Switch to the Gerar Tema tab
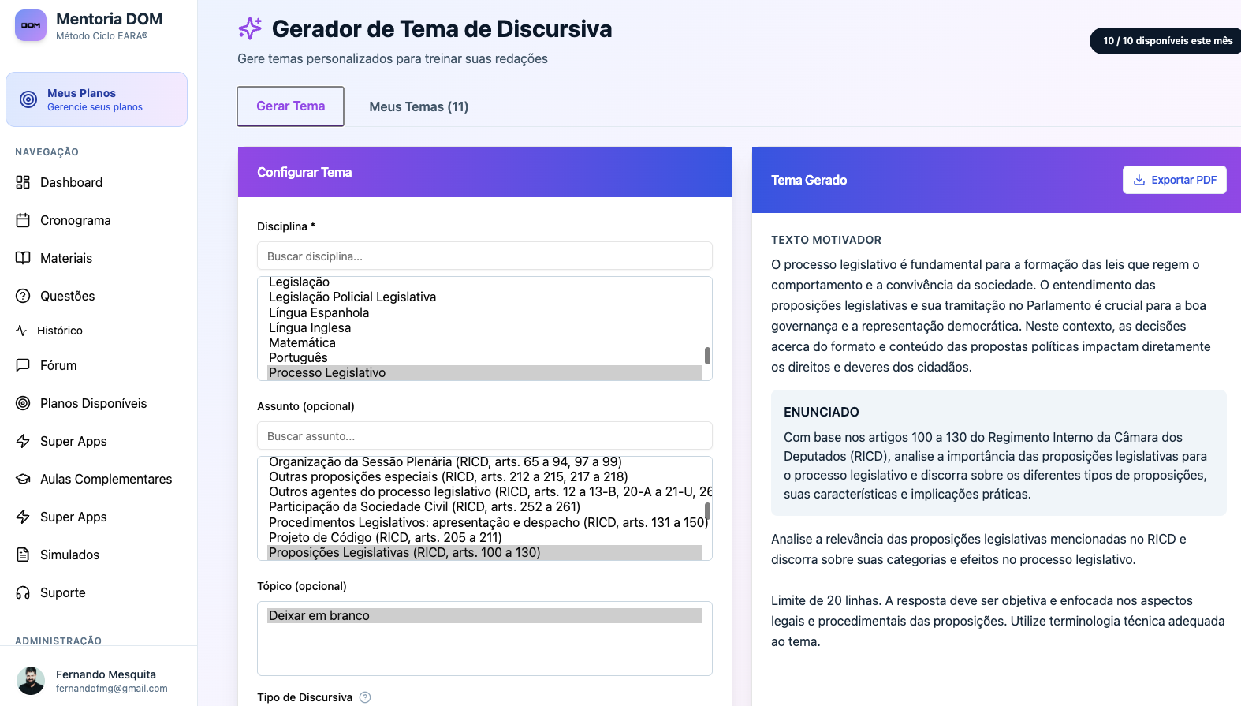The height and width of the screenshot is (706, 1241). coord(290,106)
